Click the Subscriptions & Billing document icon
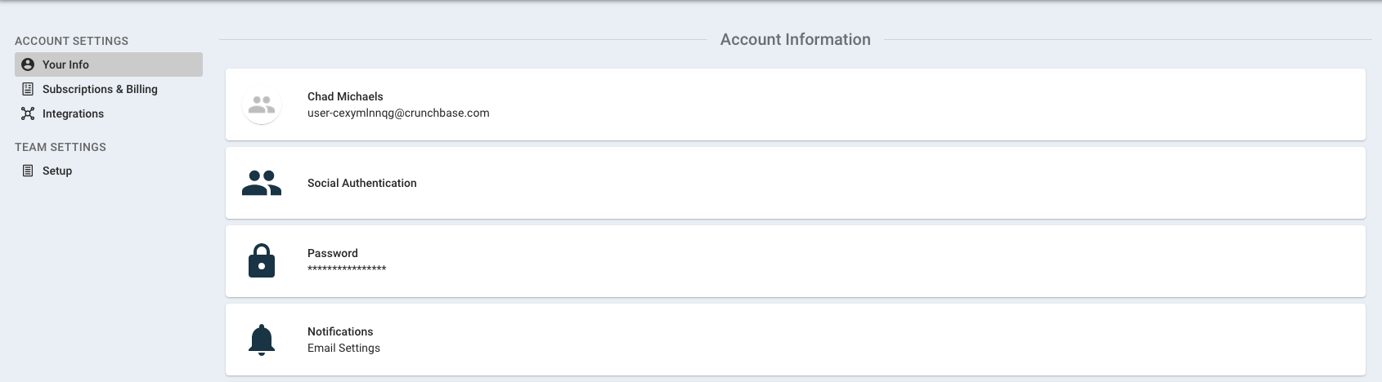This screenshot has height=382, width=1382. 28,89
